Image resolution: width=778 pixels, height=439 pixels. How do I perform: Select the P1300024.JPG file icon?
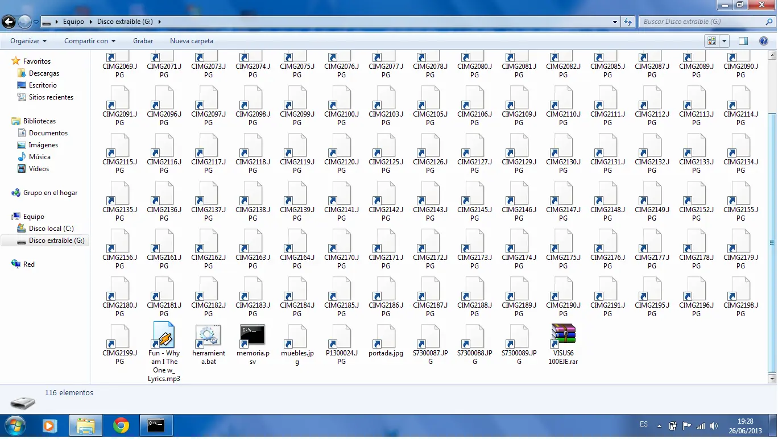341,336
